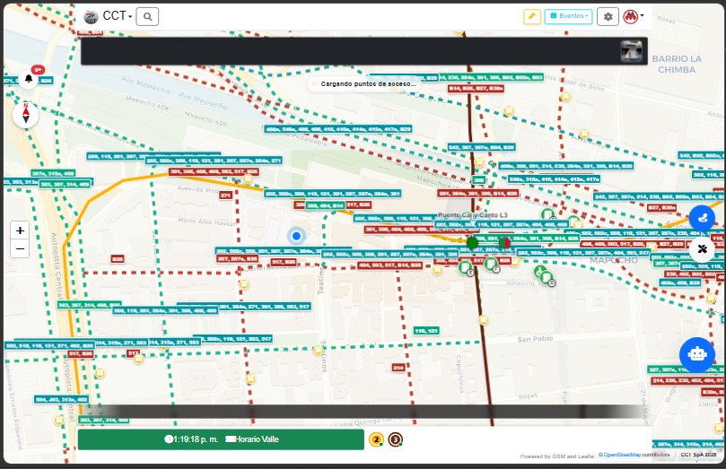Zoom in the map with plus
This screenshot has height=469, width=726.
click(20, 230)
